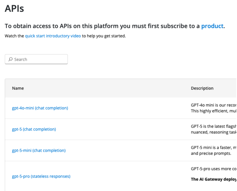The height and width of the screenshot is (191, 237).
Task: Open gpt-5 (chat completion) API
Action: [x=34, y=129]
